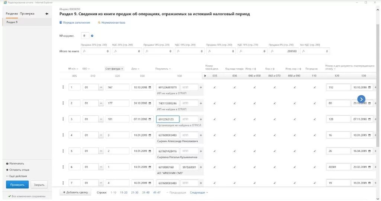381x201 pixels.
Task: Click the ellipsis button next to КВО in row 2
Action: pyautogui.click(x=101, y=103)
